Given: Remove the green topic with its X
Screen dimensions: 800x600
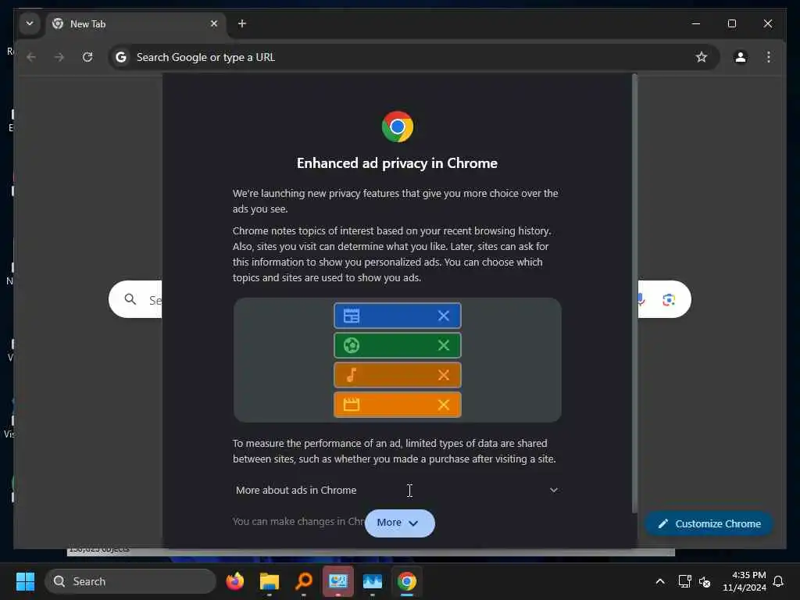Looking at the screenshot, I should 444,345.
